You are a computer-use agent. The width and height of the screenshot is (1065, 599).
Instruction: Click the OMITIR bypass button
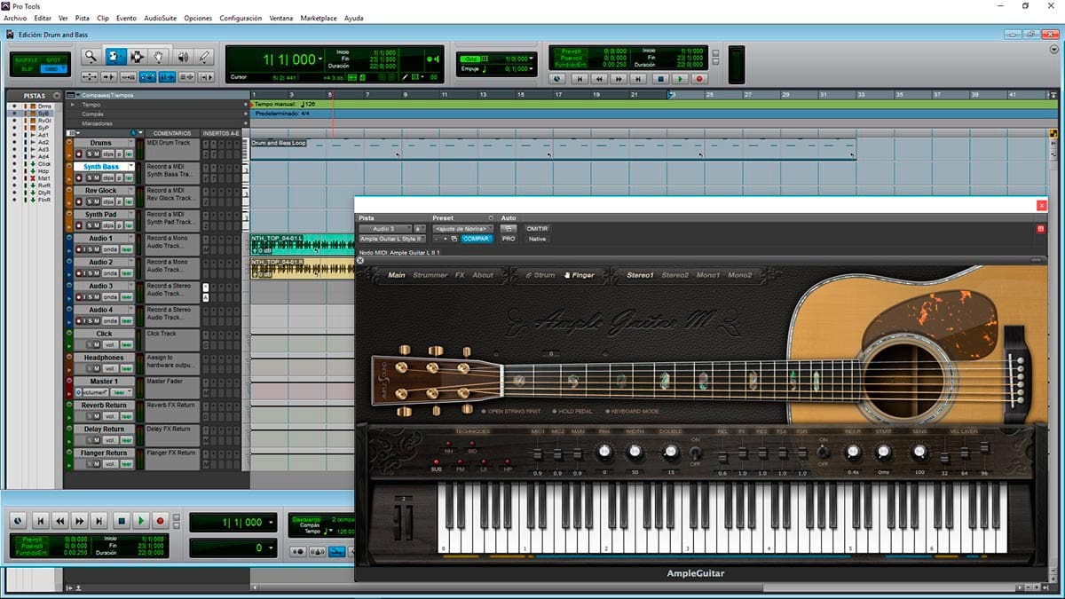coord(537,229)
